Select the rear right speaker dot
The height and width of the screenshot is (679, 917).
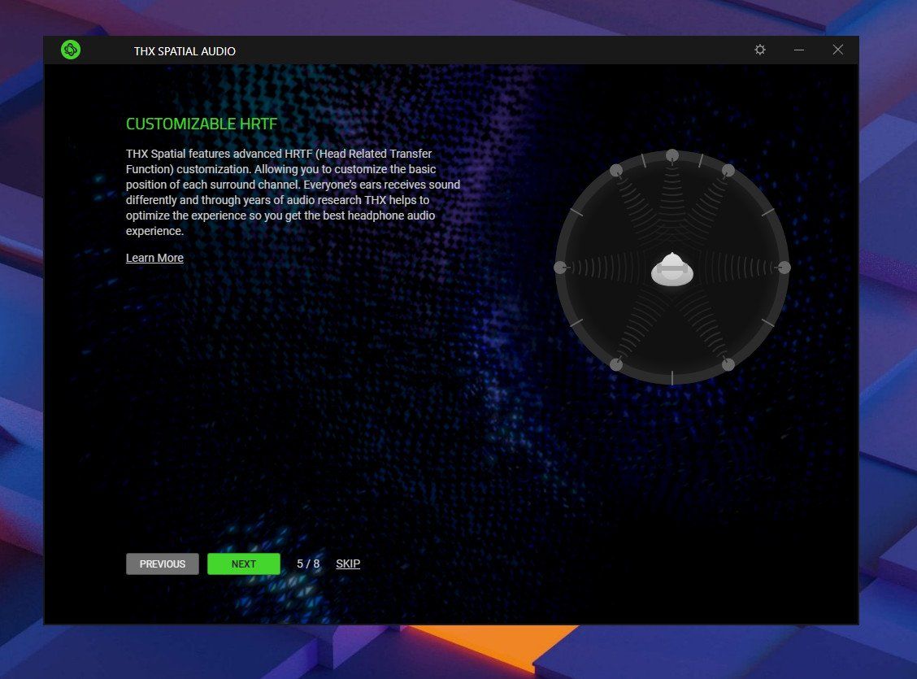coord(728,364)
